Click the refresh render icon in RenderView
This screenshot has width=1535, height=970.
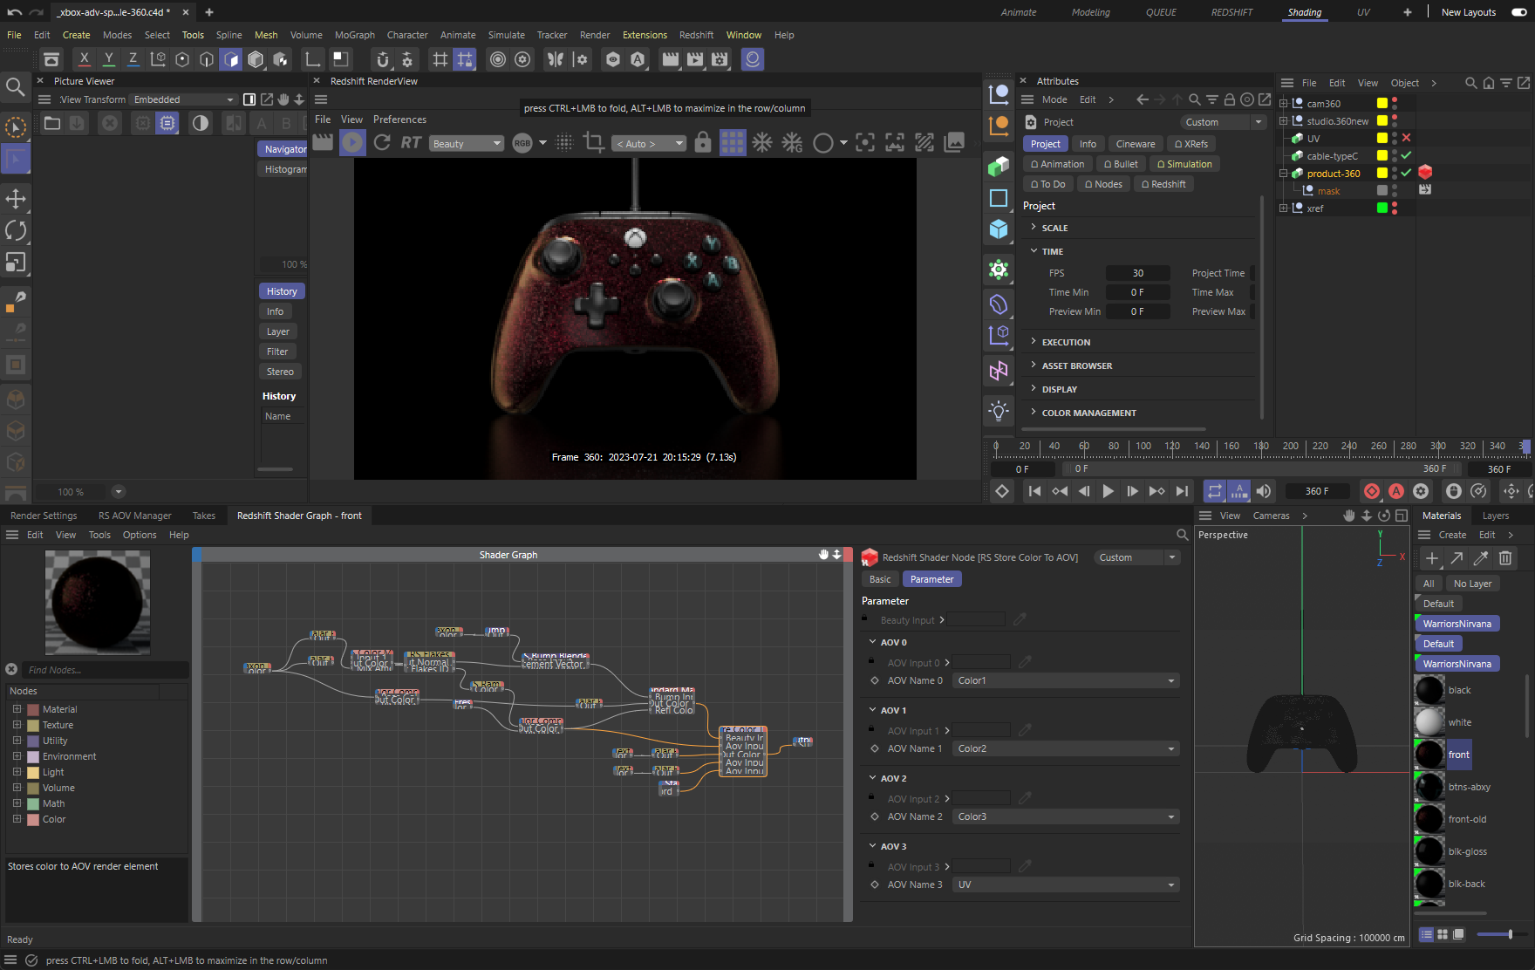(x=382, y=143)
